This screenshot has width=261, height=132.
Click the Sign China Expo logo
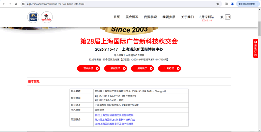(x=33, y=17)
